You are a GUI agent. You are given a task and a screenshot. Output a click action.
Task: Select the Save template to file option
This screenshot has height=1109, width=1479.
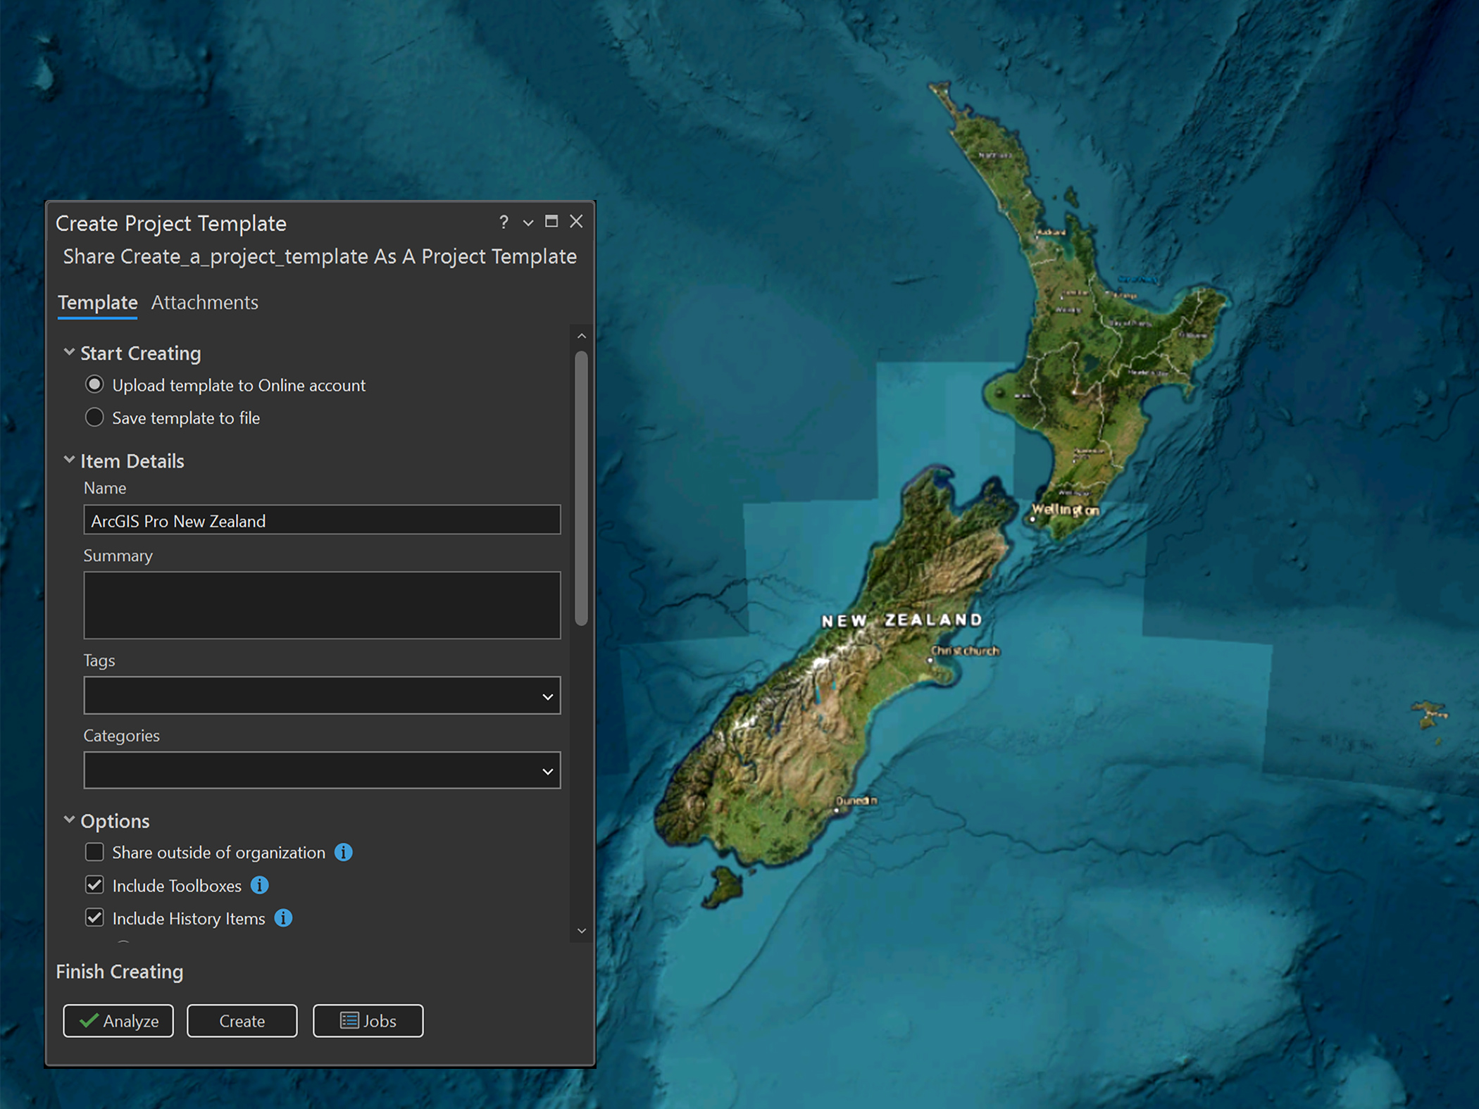[94, 417]
